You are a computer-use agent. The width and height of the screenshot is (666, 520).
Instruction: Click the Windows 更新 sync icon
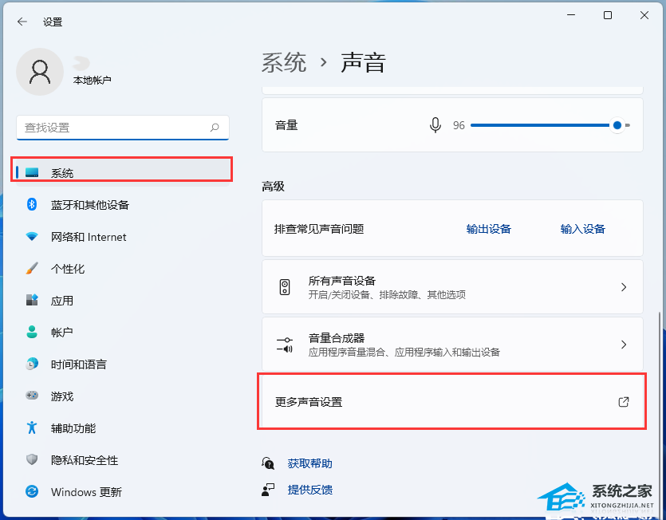(32, 491)
